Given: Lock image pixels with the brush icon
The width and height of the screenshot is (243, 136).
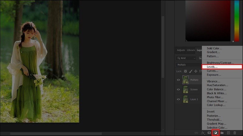Looking at the screenshot, I should 191,71.
